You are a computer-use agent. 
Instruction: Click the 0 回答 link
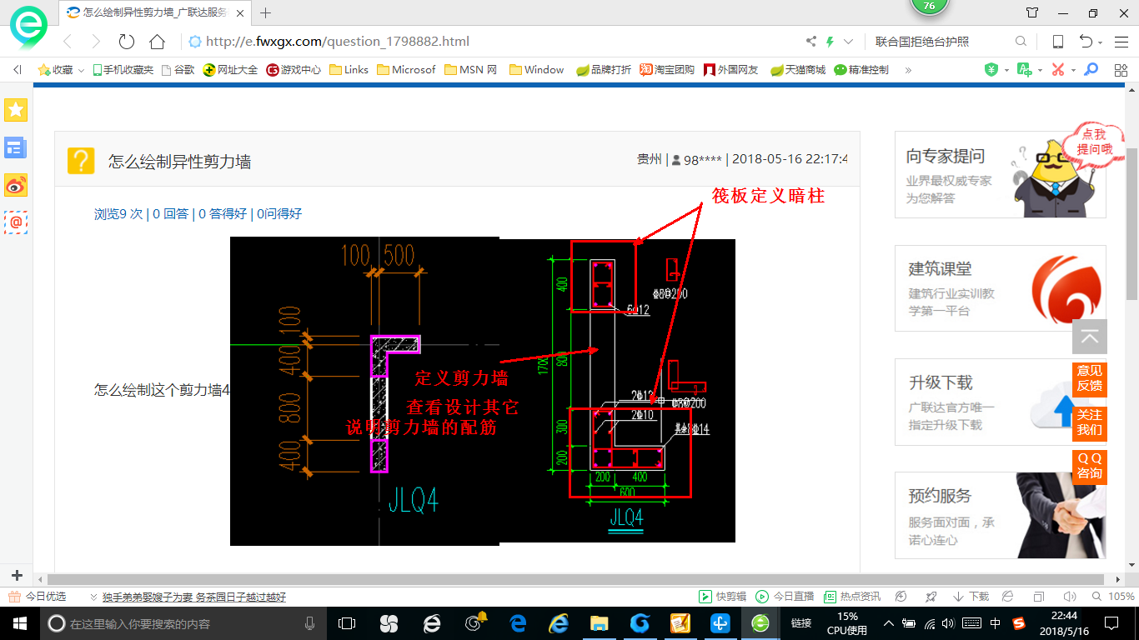(170, 214)
